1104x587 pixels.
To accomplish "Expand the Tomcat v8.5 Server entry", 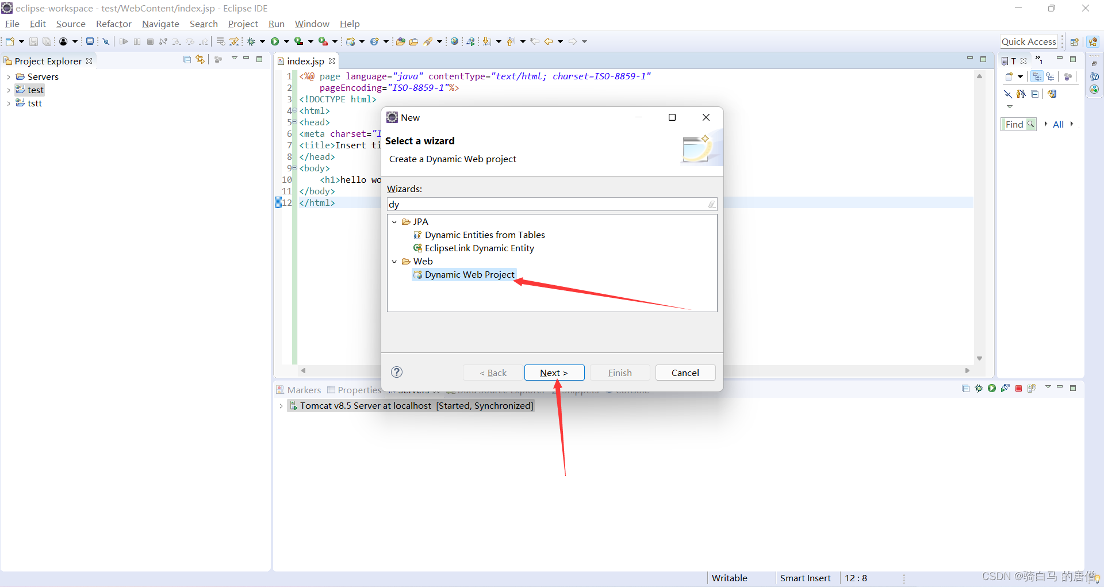I will coord(281,406).
